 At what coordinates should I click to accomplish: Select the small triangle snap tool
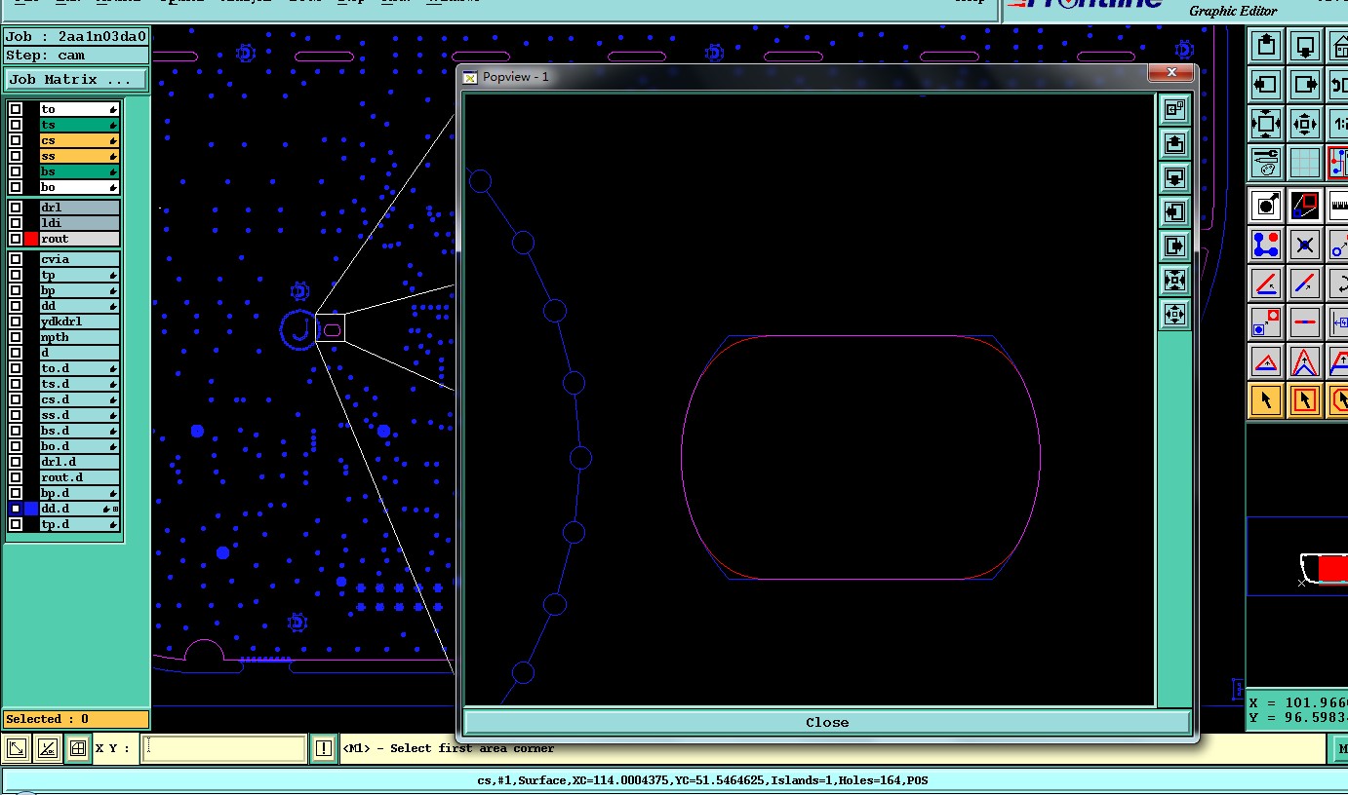tap(1266, 361)
